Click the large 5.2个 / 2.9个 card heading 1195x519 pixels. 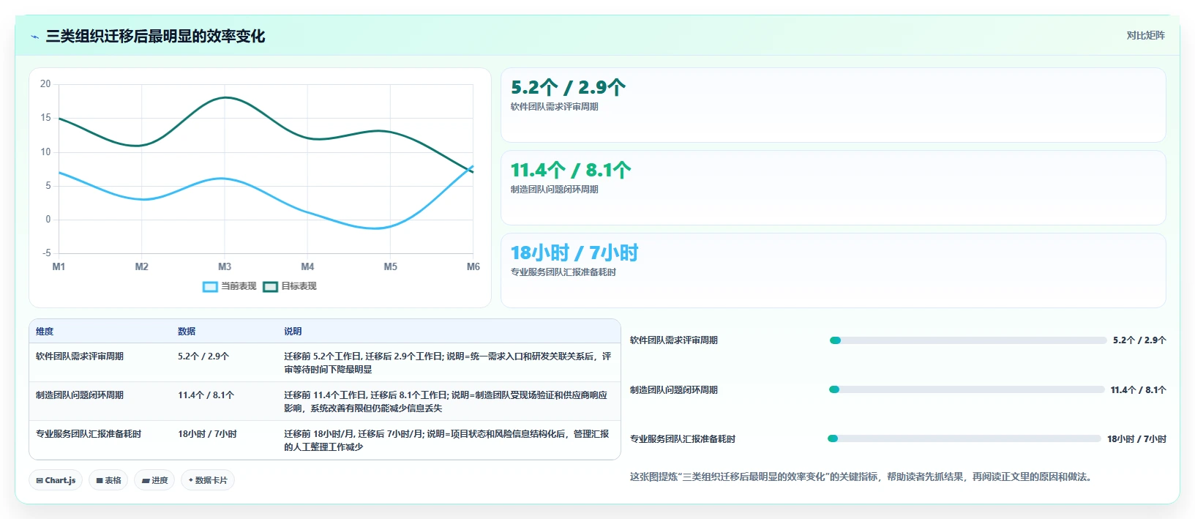(x=568, y=87)
